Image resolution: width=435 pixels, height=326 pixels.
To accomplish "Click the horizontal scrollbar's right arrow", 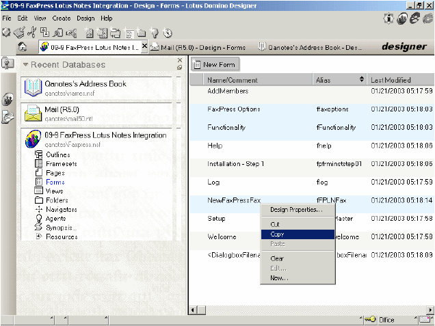I will pos(429,310).
